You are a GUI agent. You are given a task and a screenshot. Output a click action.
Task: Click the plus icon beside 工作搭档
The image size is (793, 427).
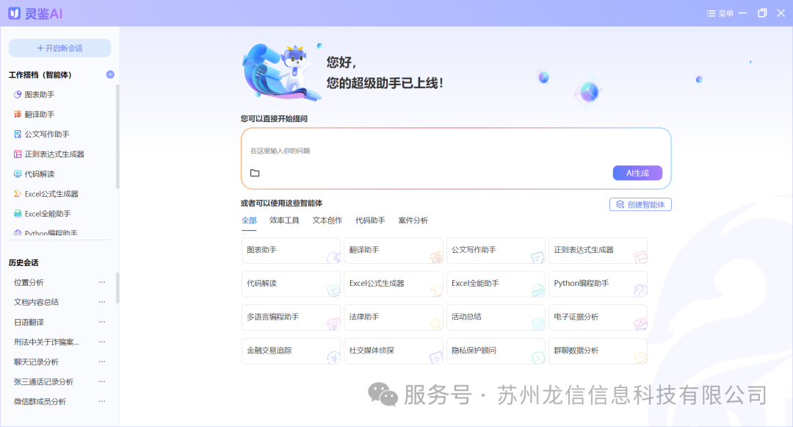coord(110,74)
